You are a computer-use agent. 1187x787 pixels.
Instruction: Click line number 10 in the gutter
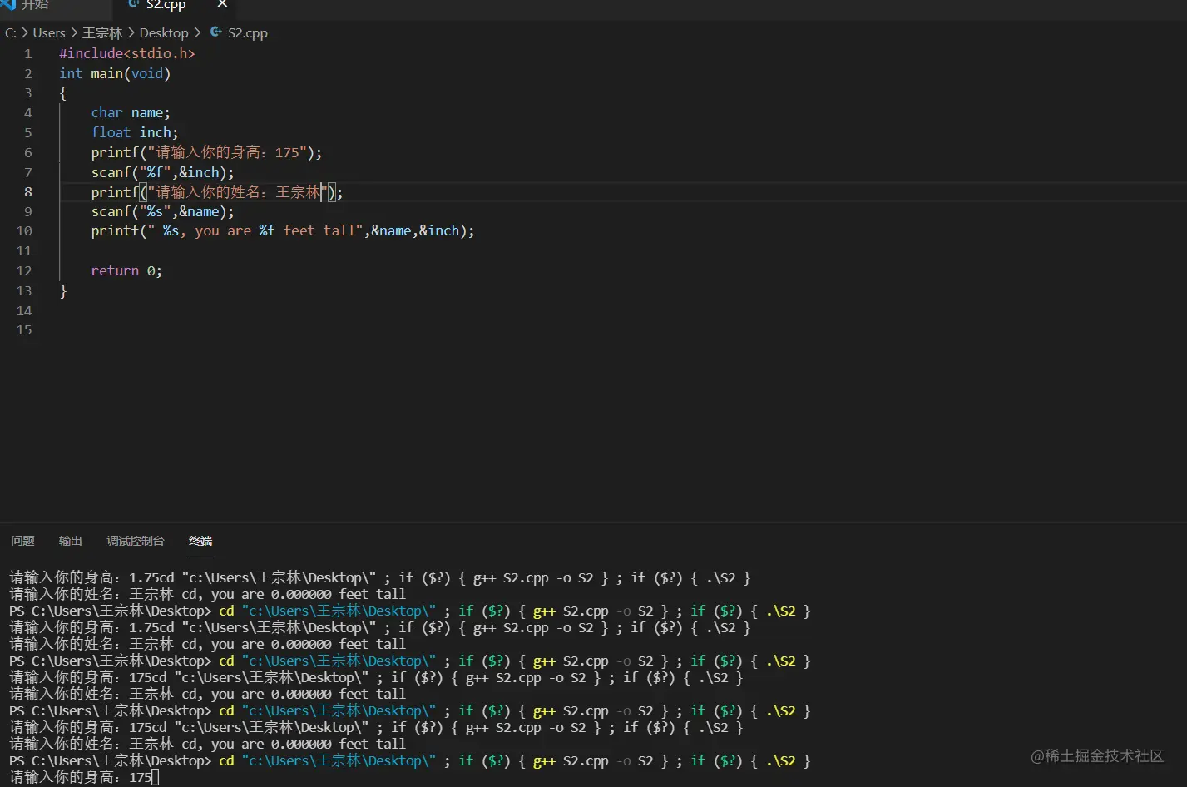tap(24, 231)
